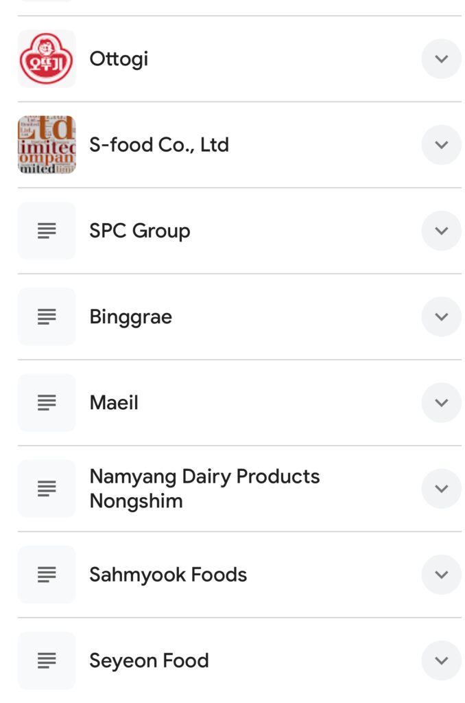The image size is (465, 703).
Task: Expand the Binggrae row arrow
Action: click(441, 316)
